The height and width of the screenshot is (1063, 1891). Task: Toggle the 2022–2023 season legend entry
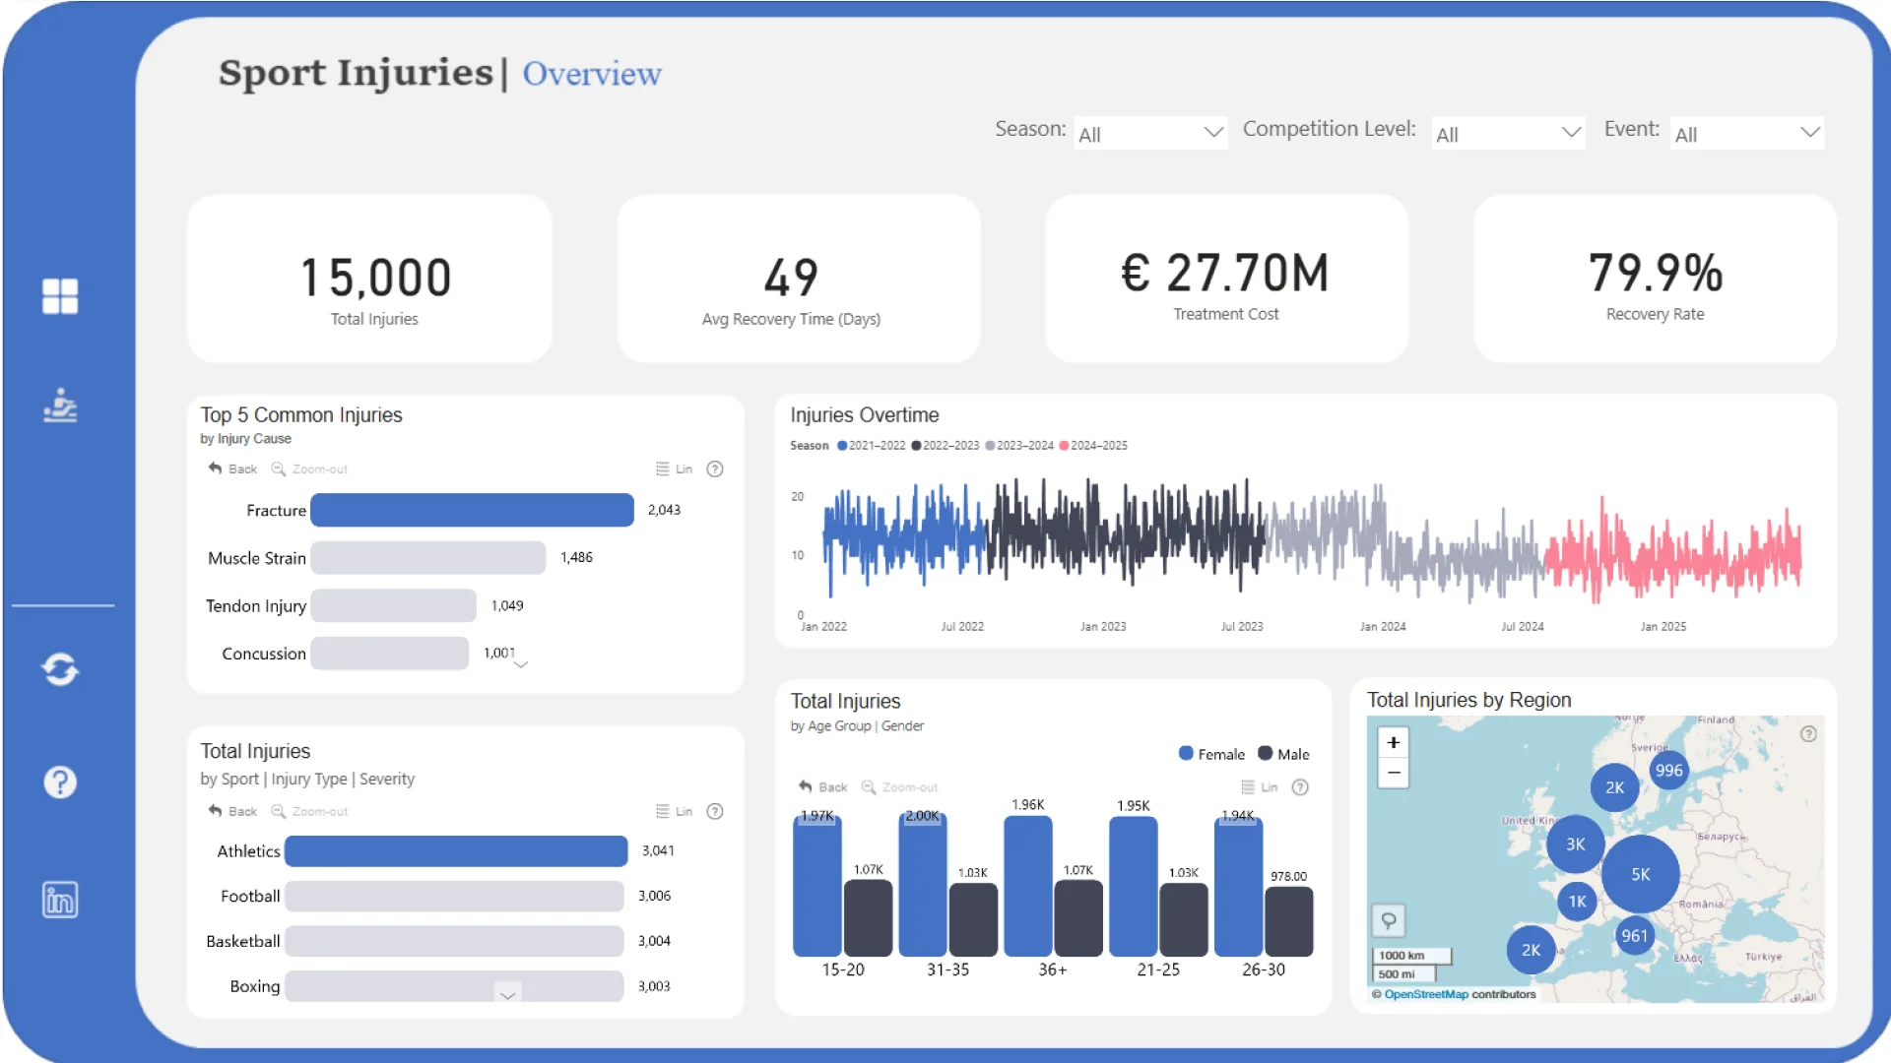[945, 445]
